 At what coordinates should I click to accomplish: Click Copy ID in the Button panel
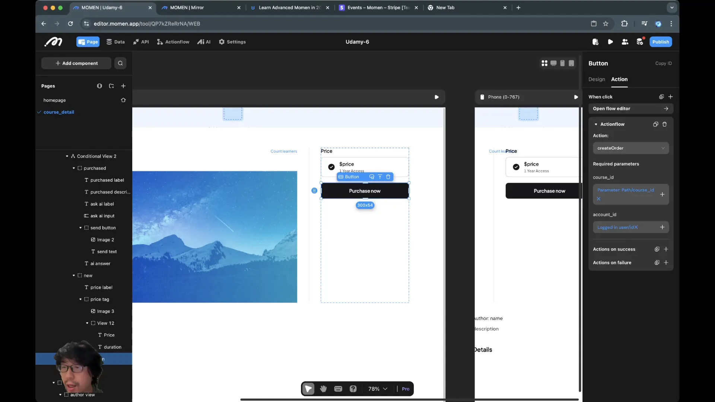tap(664, 63)
